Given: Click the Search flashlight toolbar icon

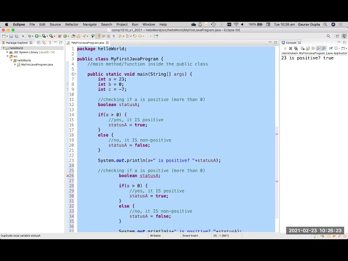Looking at the screenshot, I should (84, 36).
